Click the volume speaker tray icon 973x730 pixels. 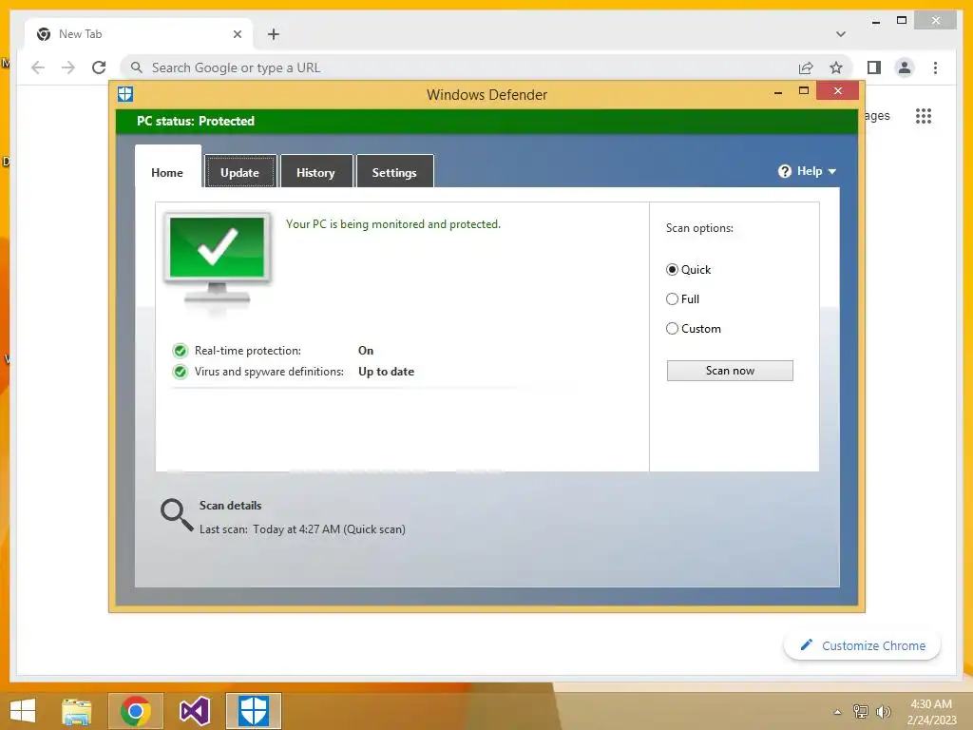[883, 712]
